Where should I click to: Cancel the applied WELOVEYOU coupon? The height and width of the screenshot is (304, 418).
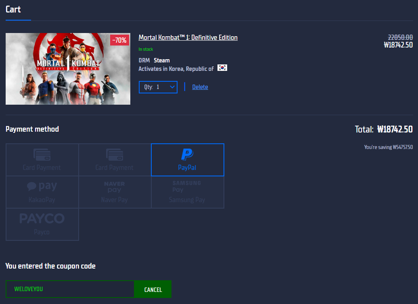[153, 290]
